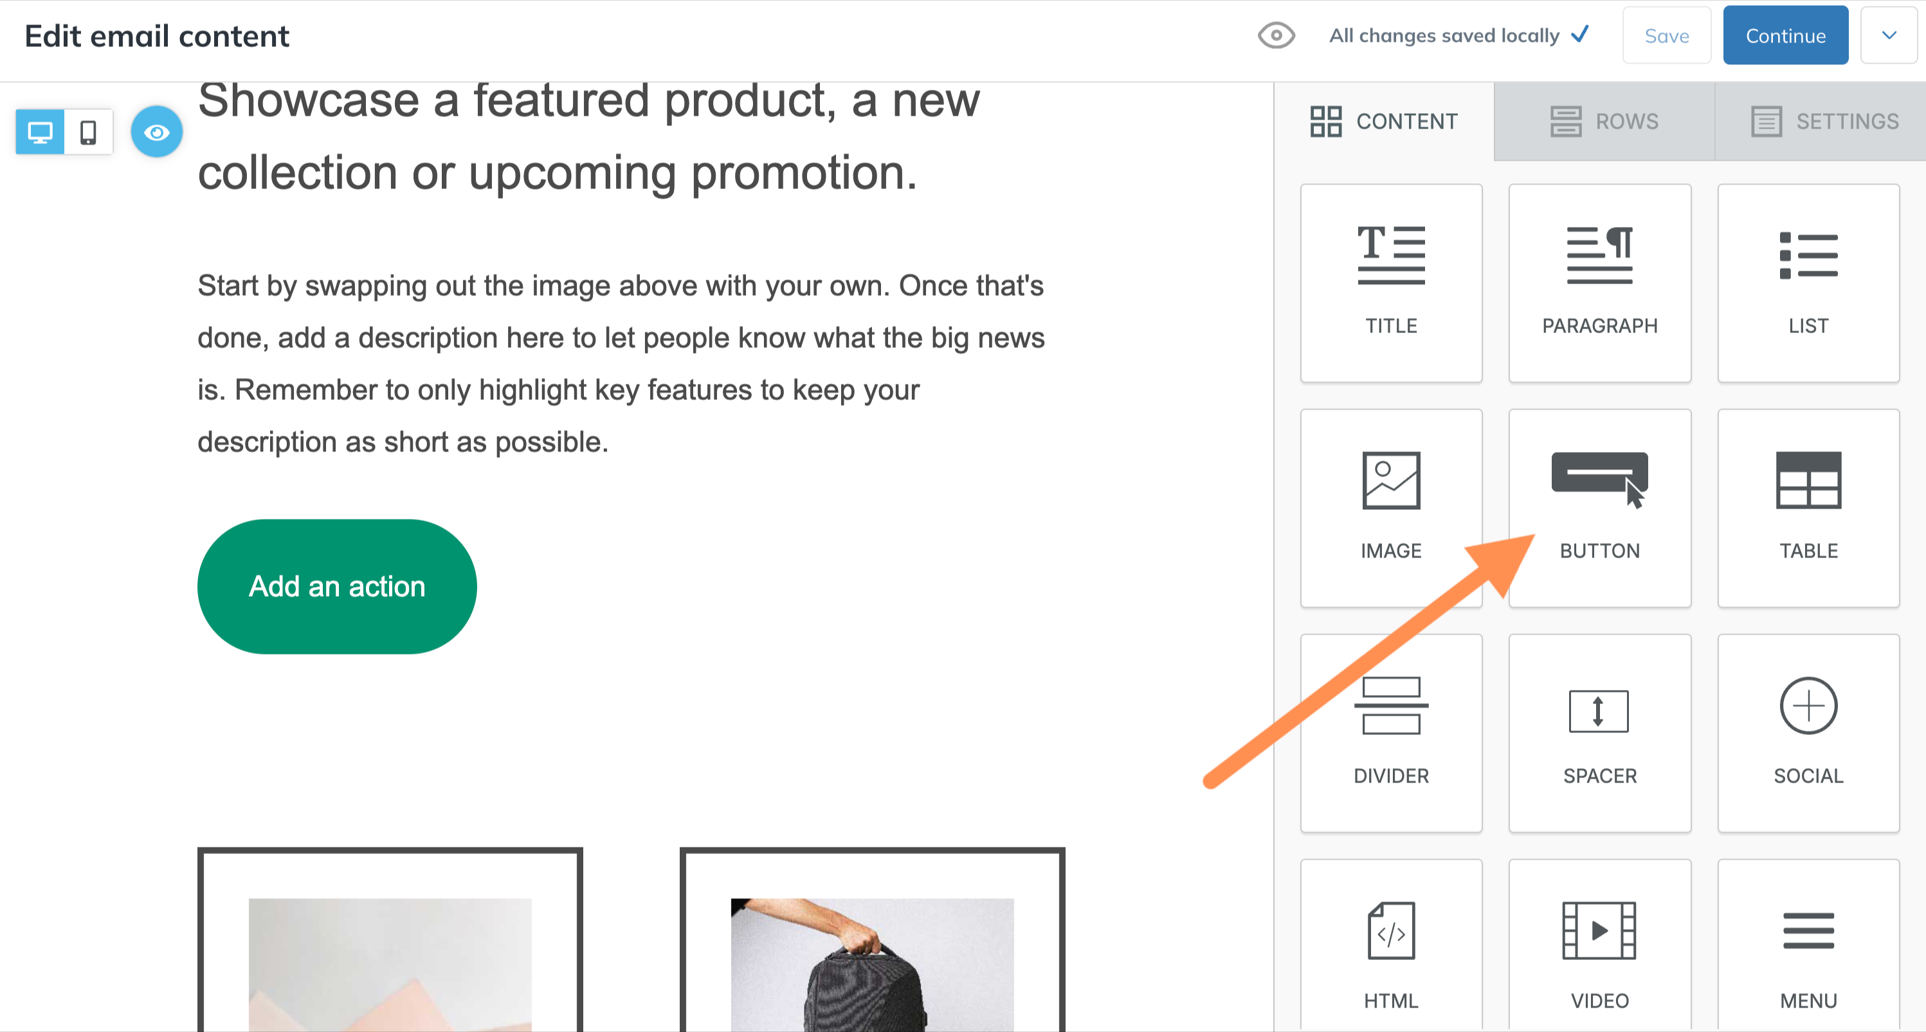
Task: Pick the Image content block
Action: [x=1391, y=508]
